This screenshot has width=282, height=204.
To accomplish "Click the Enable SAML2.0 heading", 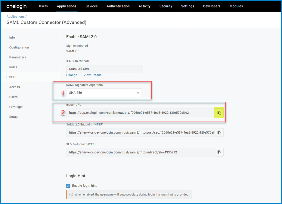I will pos(81,37).
